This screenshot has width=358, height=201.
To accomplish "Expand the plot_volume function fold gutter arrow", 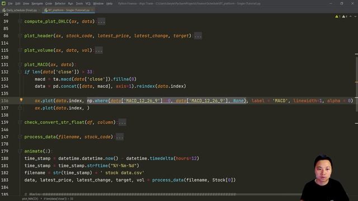I will click(20, 50).
